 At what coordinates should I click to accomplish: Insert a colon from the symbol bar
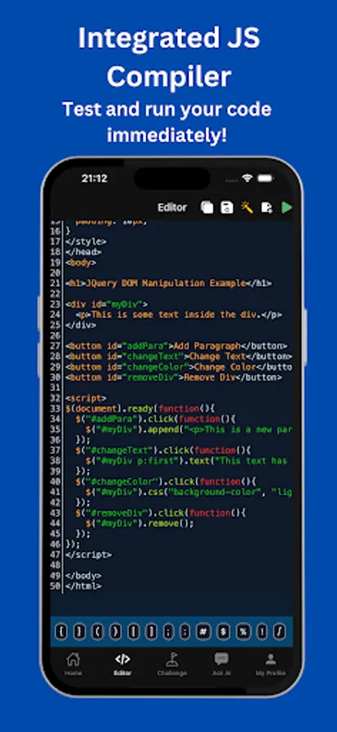(185, 632)
